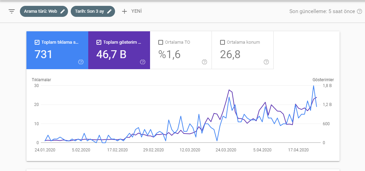Open the filter list icon
This screenshot has width=365, height=171.
12,11
